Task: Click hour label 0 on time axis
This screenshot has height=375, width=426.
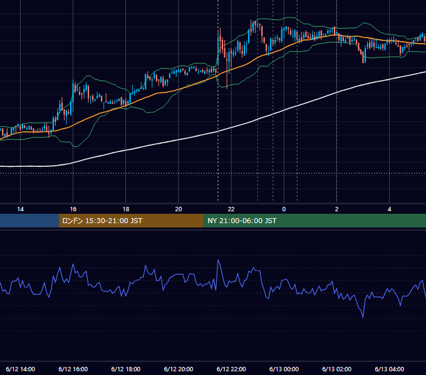Action: [284, 209]
